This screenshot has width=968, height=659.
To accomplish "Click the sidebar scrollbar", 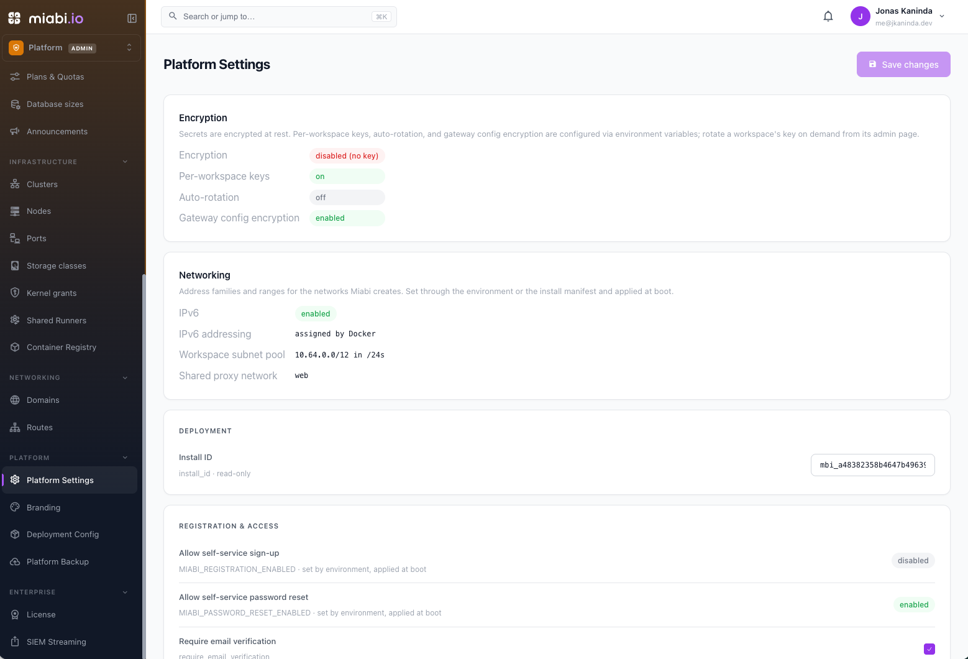I will pyautogui.click(x=144, y=466).
